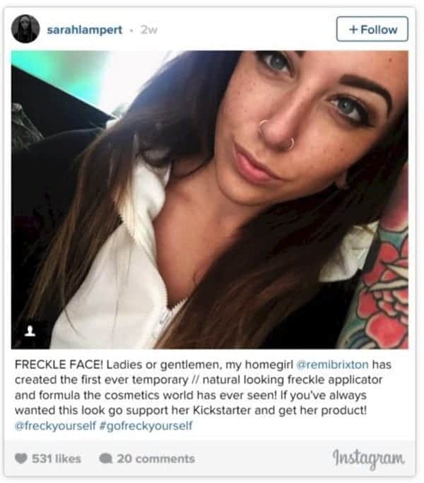
Task: Click the footer bar beside comments
Action: tap(261, 459)
